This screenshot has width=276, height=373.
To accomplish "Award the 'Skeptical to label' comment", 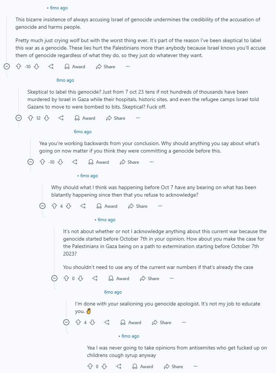I will pyautogui.click(x=85, y=118).
